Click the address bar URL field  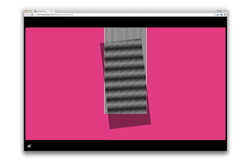(110, 15)
